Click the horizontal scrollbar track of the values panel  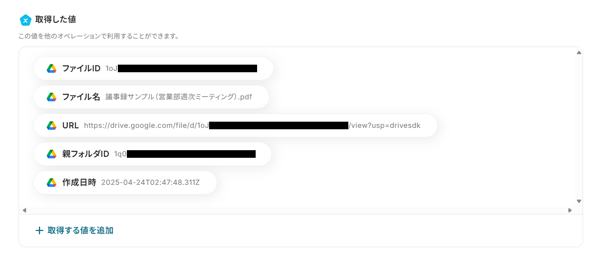coord(297,210)
